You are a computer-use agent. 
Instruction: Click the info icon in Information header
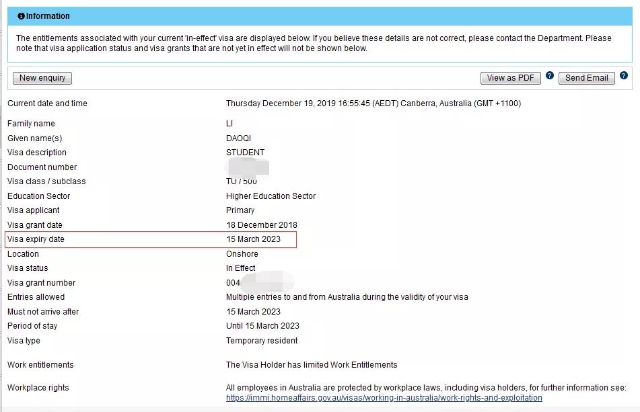[21, 16]
